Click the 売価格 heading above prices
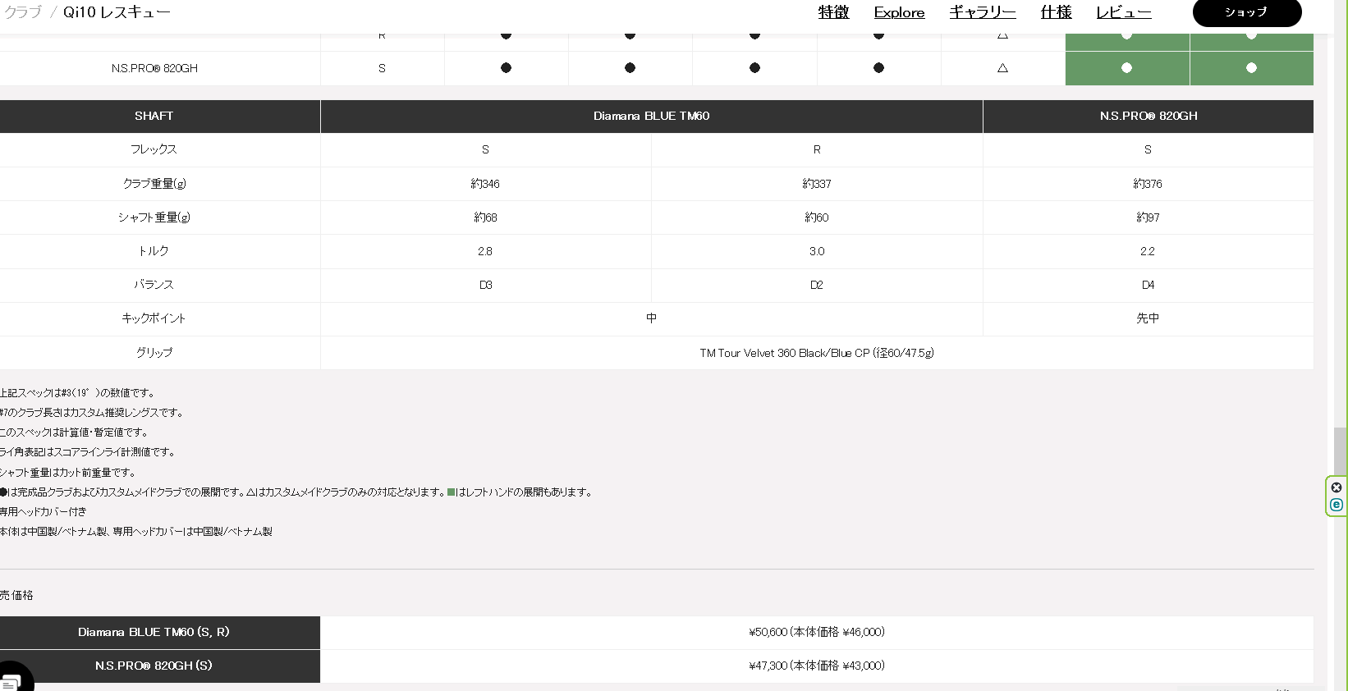1348x691 pixels. tap(16, 595)
